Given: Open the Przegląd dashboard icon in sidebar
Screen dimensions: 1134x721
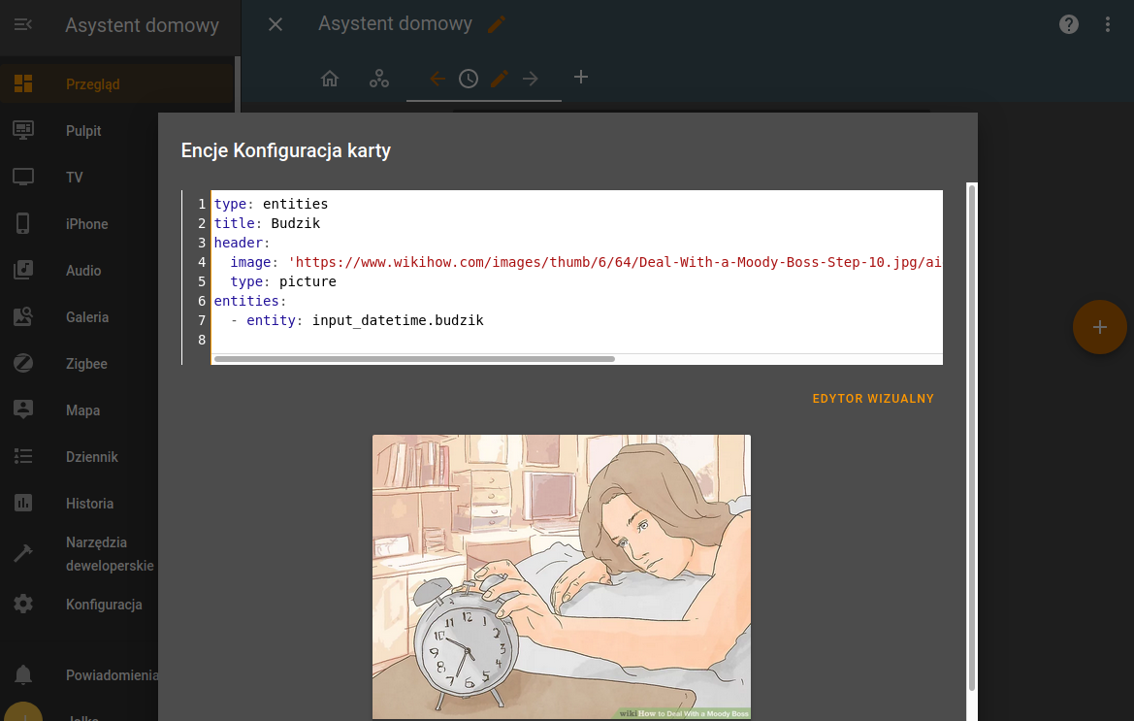Looking at the screenshot, I should pos(23,83).
